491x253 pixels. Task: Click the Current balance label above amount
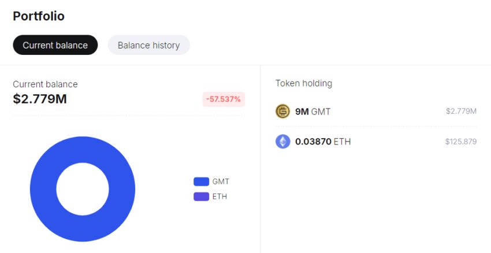pyautogui.click(x=45, y=84)
